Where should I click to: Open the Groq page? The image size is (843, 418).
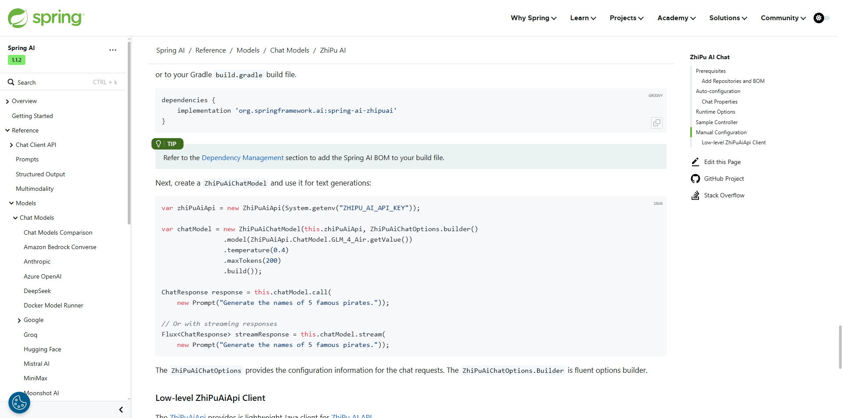[x=31, y=335]
